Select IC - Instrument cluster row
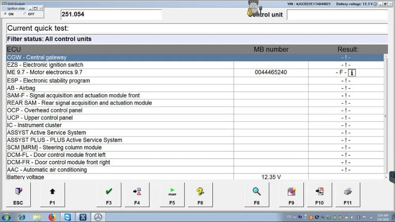 (195, 125)
